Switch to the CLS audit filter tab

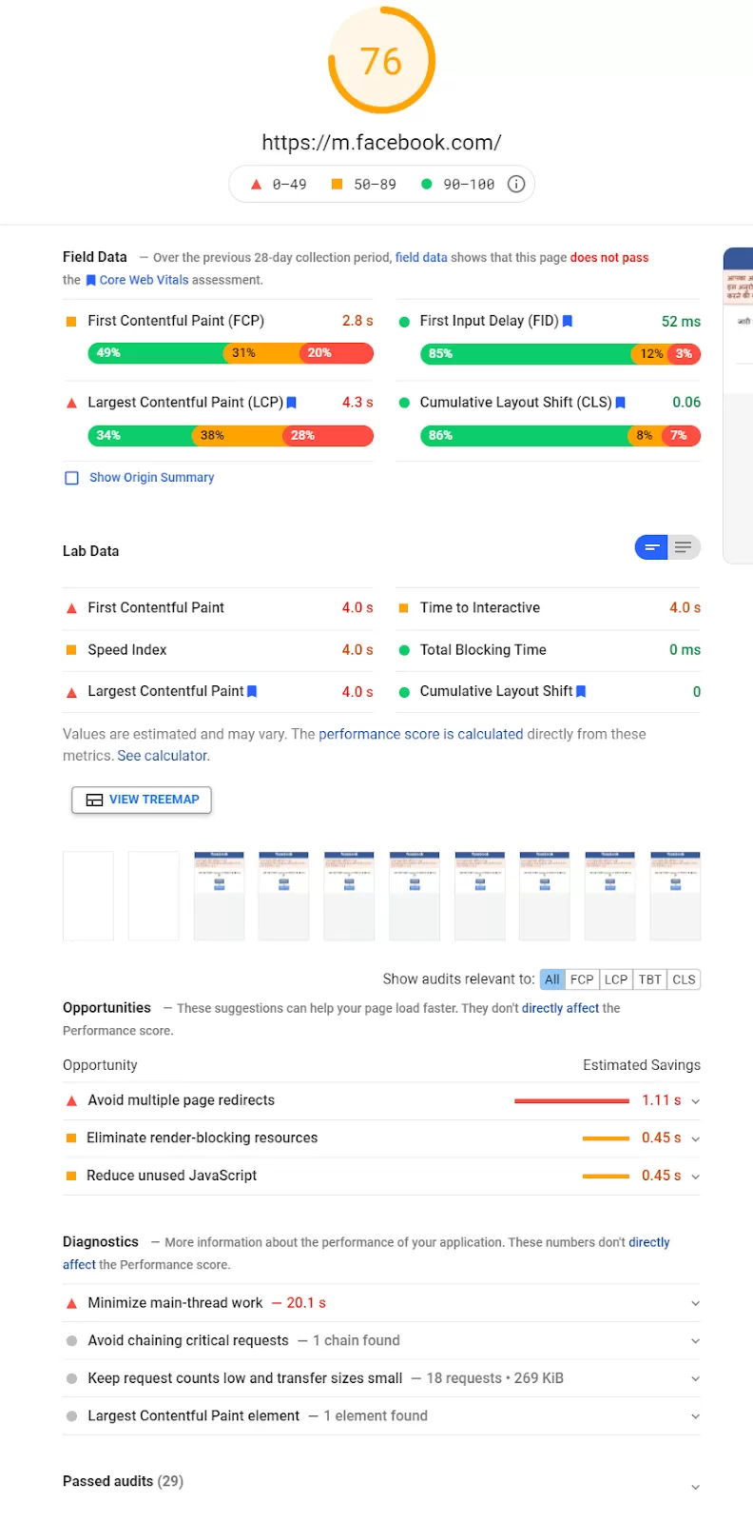tap(684, 979)
